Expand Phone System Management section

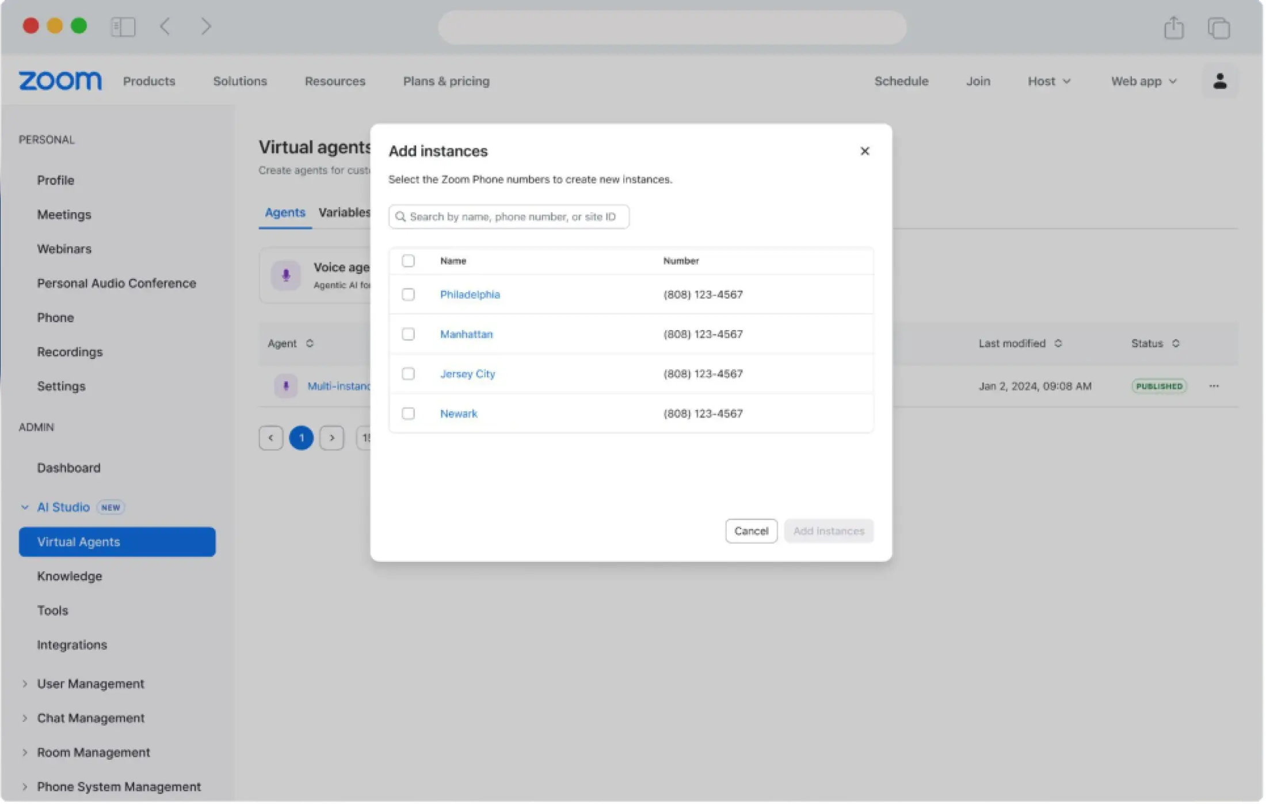coord(25,787)
